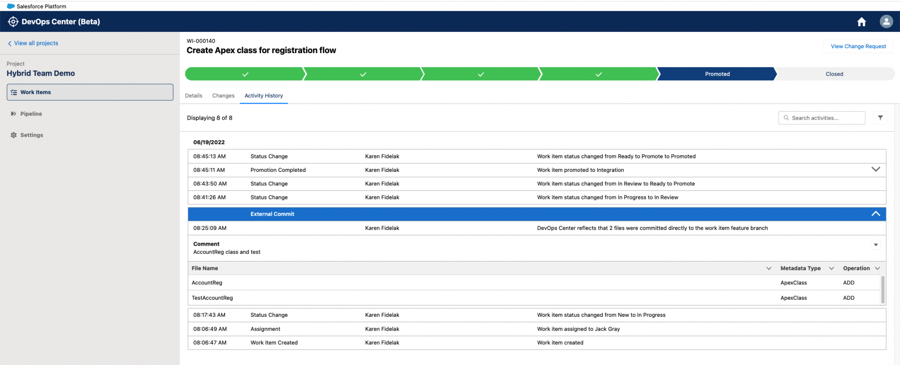Click the first completed green stage
Screen dimensions: 900x365
click(x=245, y=74)
